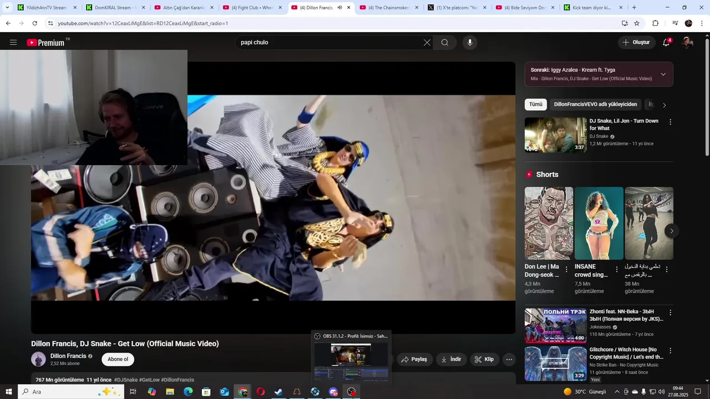
Task: Clear the search box text with X
Action: [x=427, y=43]
